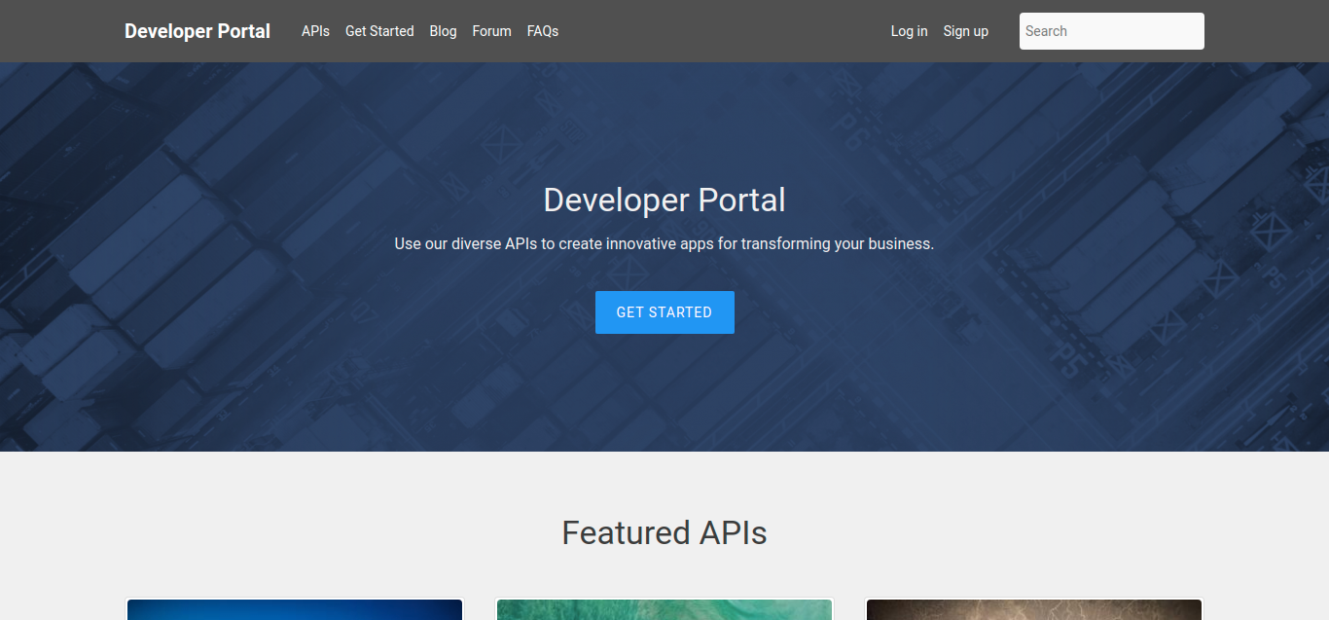This screenshot has height=620, width=1329.
Task: Select the Sign up link beside Log in
Action: click(965, 30)
